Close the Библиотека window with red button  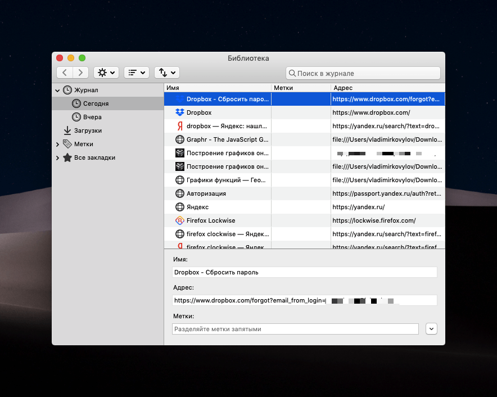click(x=60, y=58)
